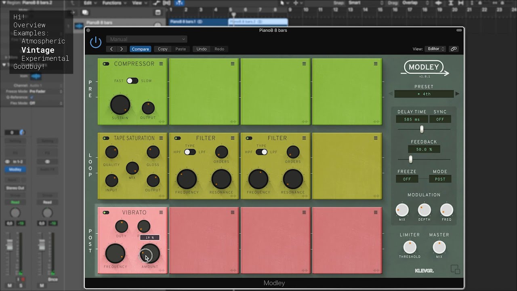This screenshot has height=291, width=517.
Task: Click the Compressor module's move arrows icon
Action: click(162, 122)
